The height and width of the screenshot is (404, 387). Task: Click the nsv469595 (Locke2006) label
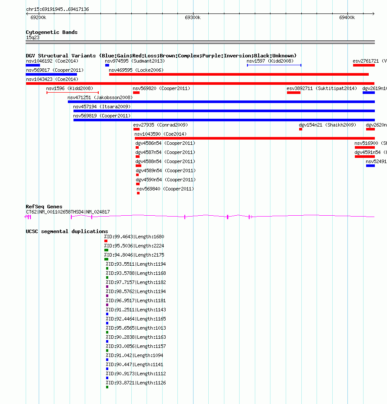click(136, 70)
